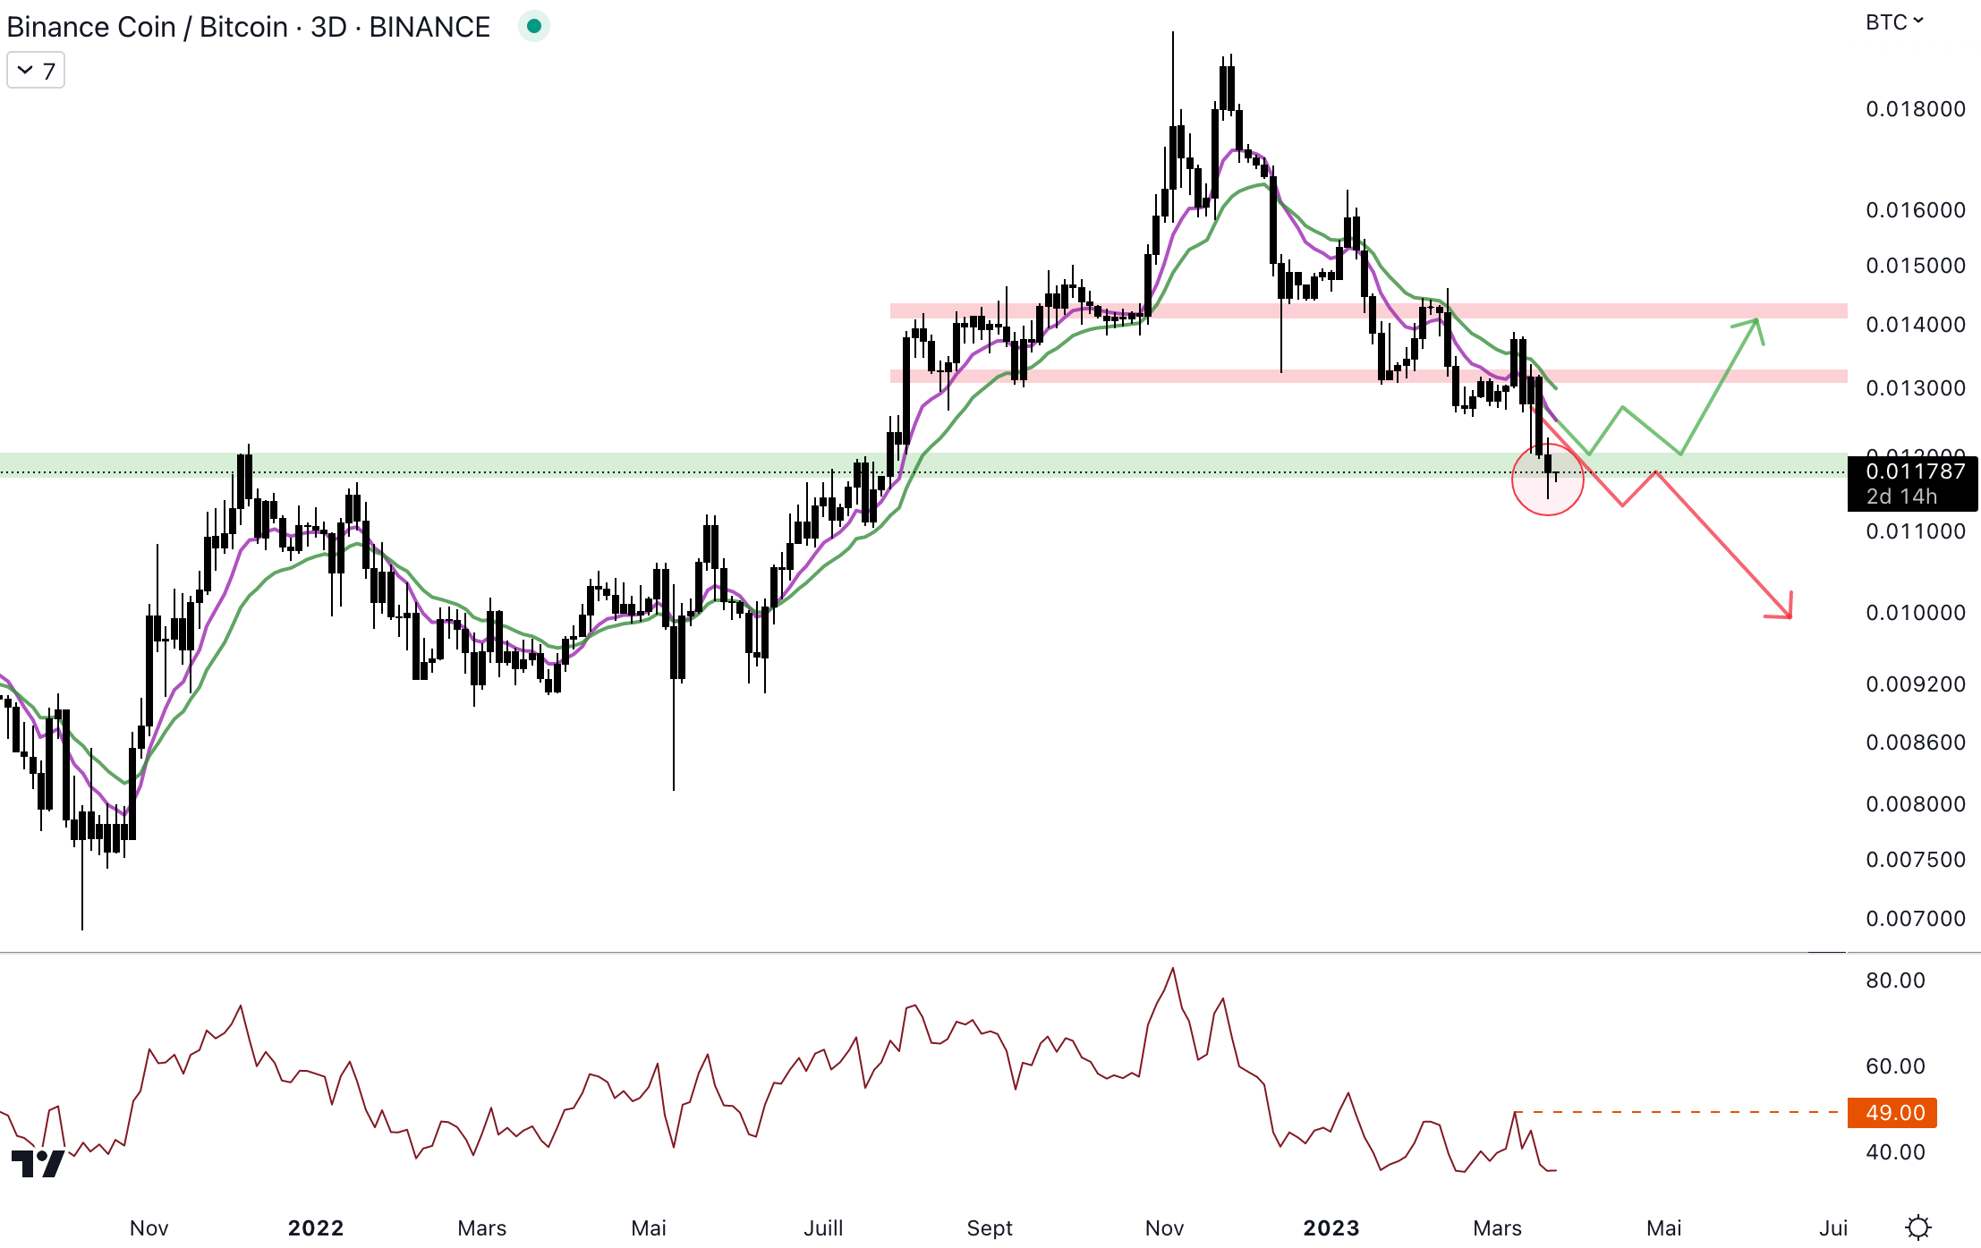The width and height of the screenshot is (1981, 1248).
Task: Select the green upward arrow path tip
Action: pyautogui.click(x=1757, y=320)
